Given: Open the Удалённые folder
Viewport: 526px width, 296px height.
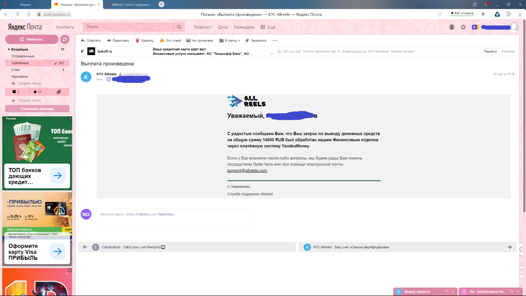Looking at the screenshot, I should 20,63.
